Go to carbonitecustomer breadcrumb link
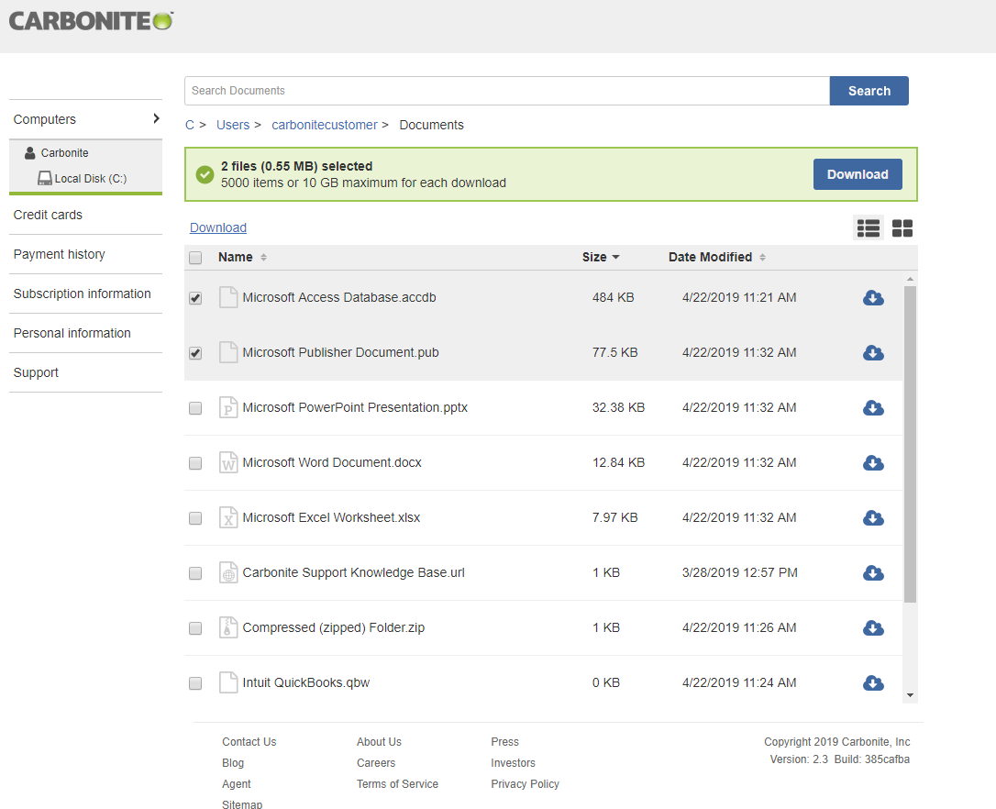 [x=325, y=125]
